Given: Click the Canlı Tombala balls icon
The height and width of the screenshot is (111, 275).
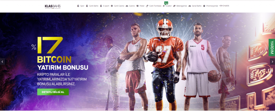Looking at the screenshot, I should pyautogui.click(x=147, y=6).
